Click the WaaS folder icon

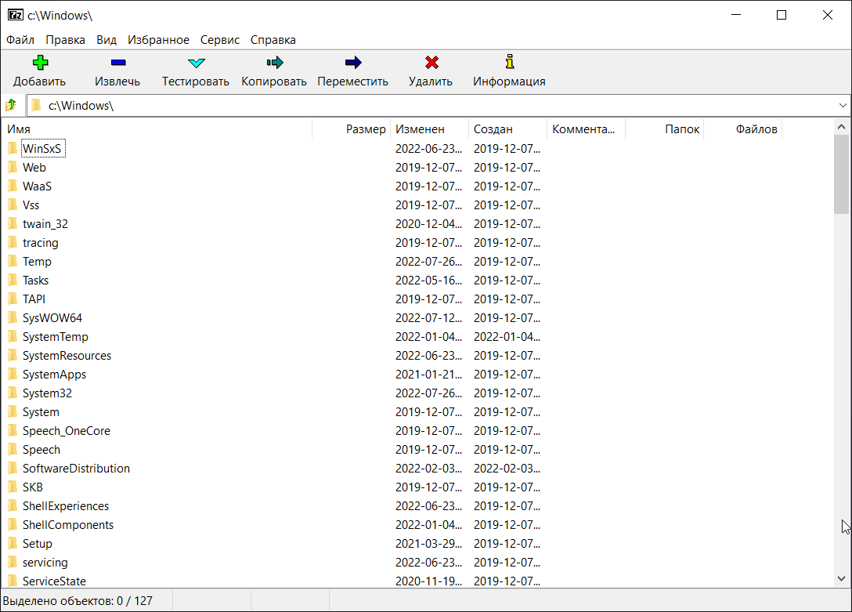[x=13, y=186]
